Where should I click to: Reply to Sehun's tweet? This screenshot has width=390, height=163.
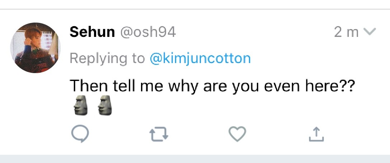(79, 134)
